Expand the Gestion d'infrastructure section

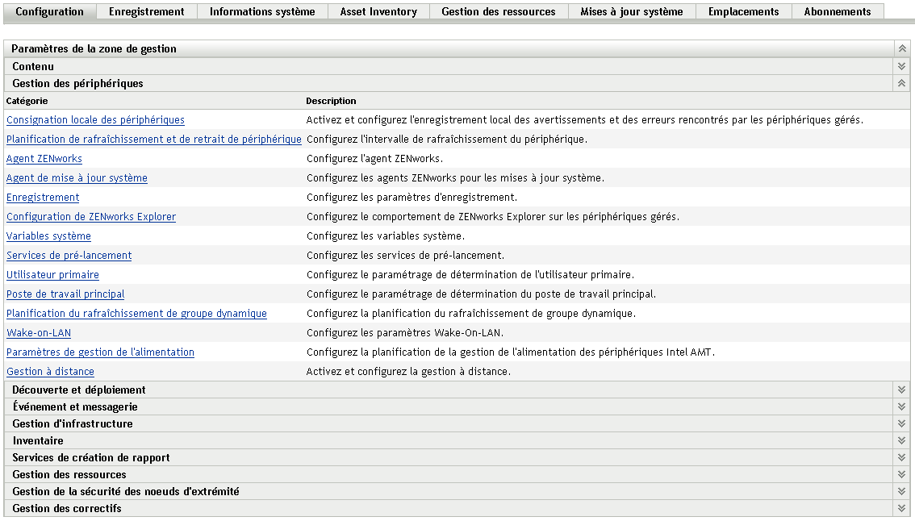click(x=900, y=423)
